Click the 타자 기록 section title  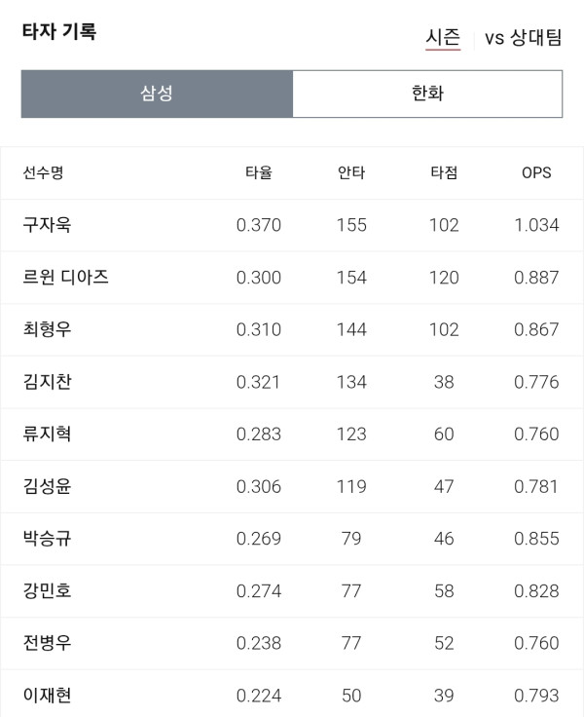pyautogui.click(x=59, y=31)
